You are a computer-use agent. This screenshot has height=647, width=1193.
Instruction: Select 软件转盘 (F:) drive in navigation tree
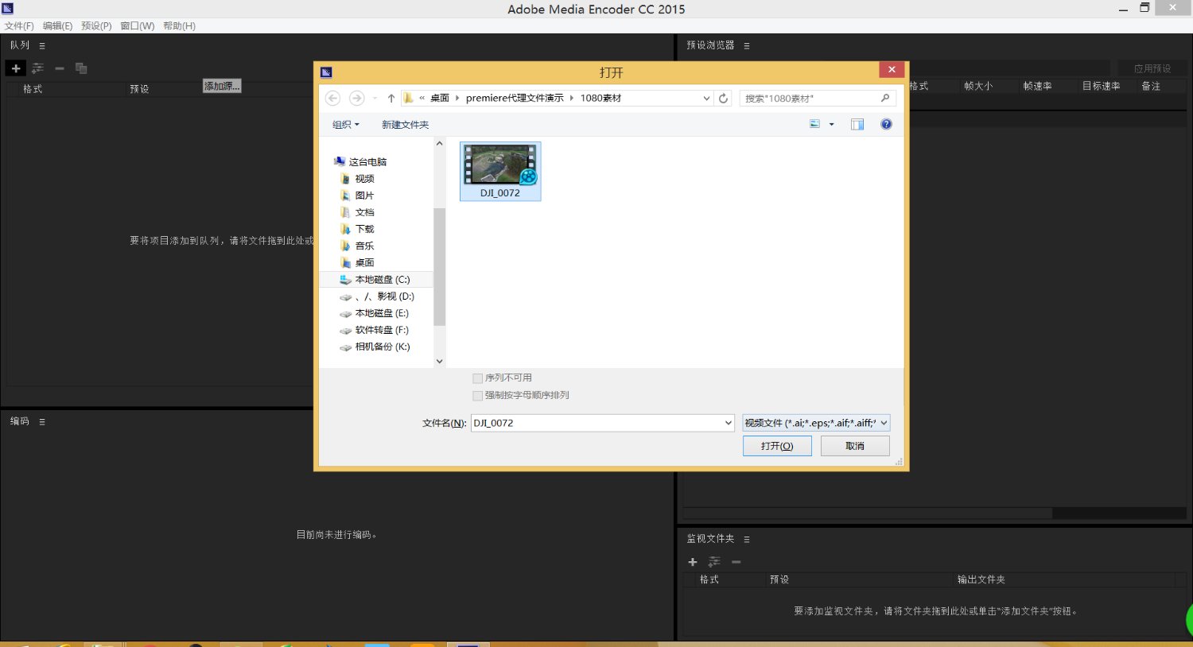[382, 330]
